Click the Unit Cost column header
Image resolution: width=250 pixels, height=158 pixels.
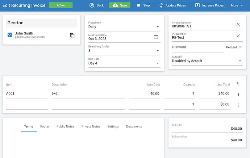(x=153, y=85)
